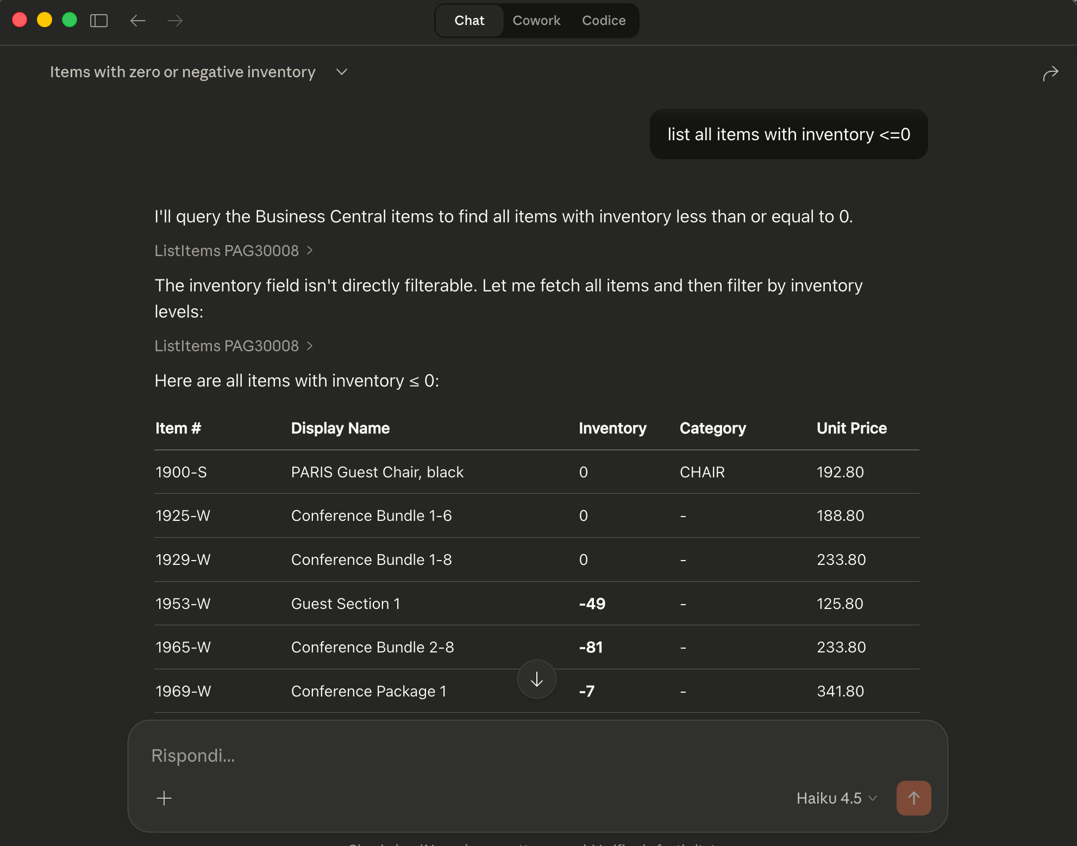
Task: Toggle the sidebar panel icon
Action: (99, 21)
